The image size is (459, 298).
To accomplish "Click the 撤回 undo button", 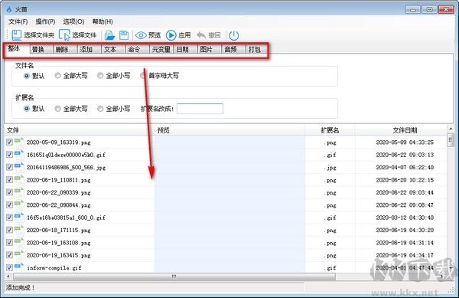I will pyautogui.click(x=208, y=35).
